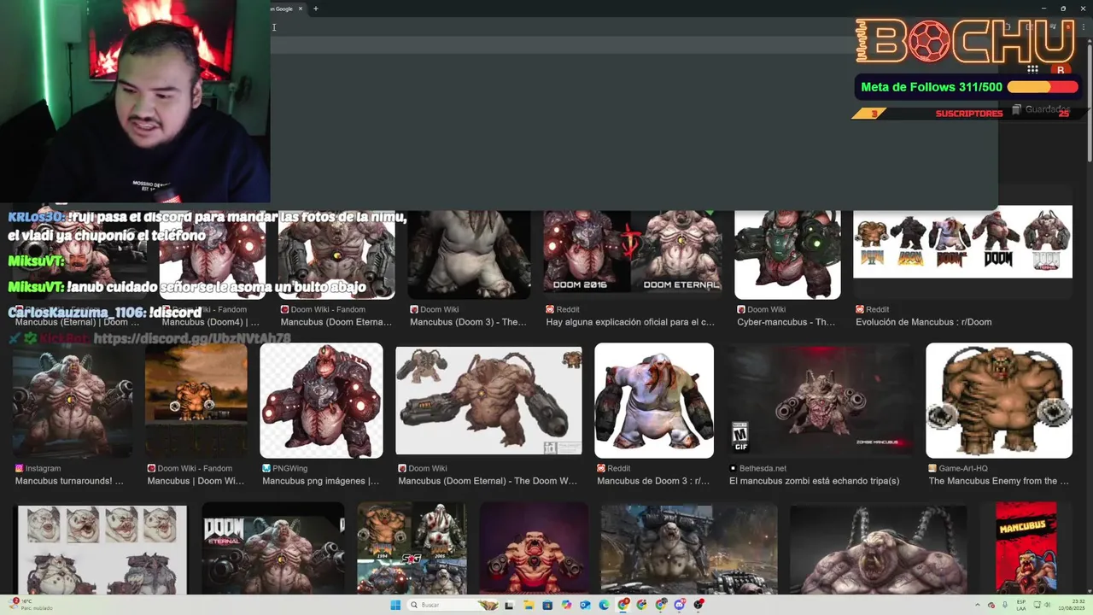Click the taskbar Buscar search box
This screenshot has height=615, width=1093.
453,605
